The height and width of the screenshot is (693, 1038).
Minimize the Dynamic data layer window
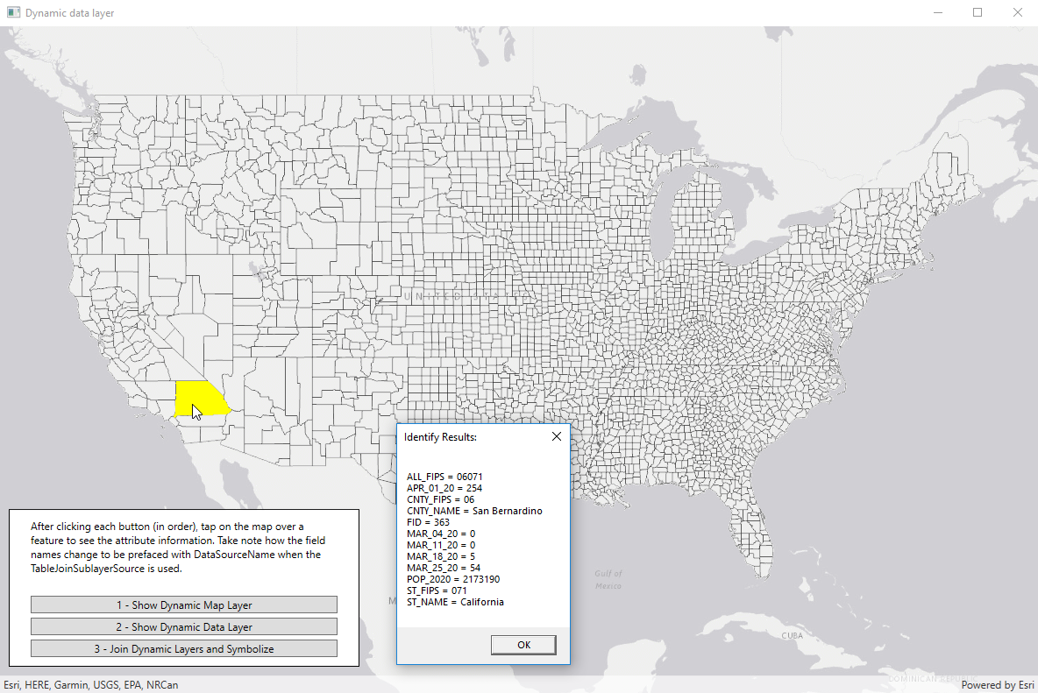click(937, 12)
